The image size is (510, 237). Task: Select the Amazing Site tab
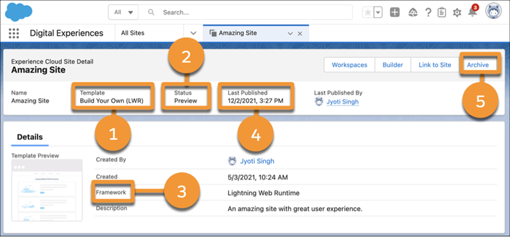tap(237, 33)
